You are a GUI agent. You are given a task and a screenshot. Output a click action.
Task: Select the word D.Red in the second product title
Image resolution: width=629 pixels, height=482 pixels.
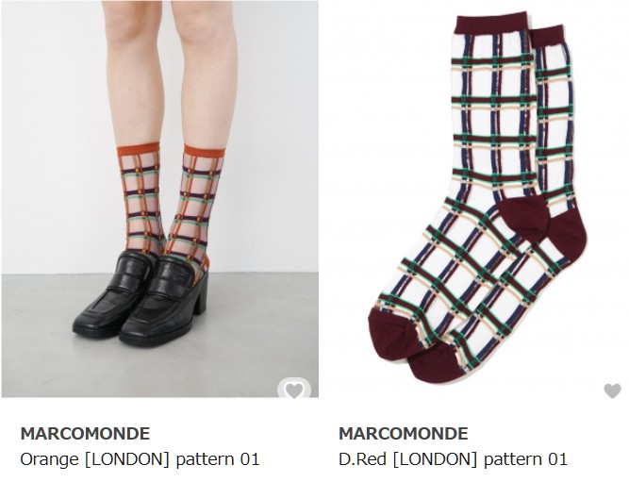coord(362,458)
